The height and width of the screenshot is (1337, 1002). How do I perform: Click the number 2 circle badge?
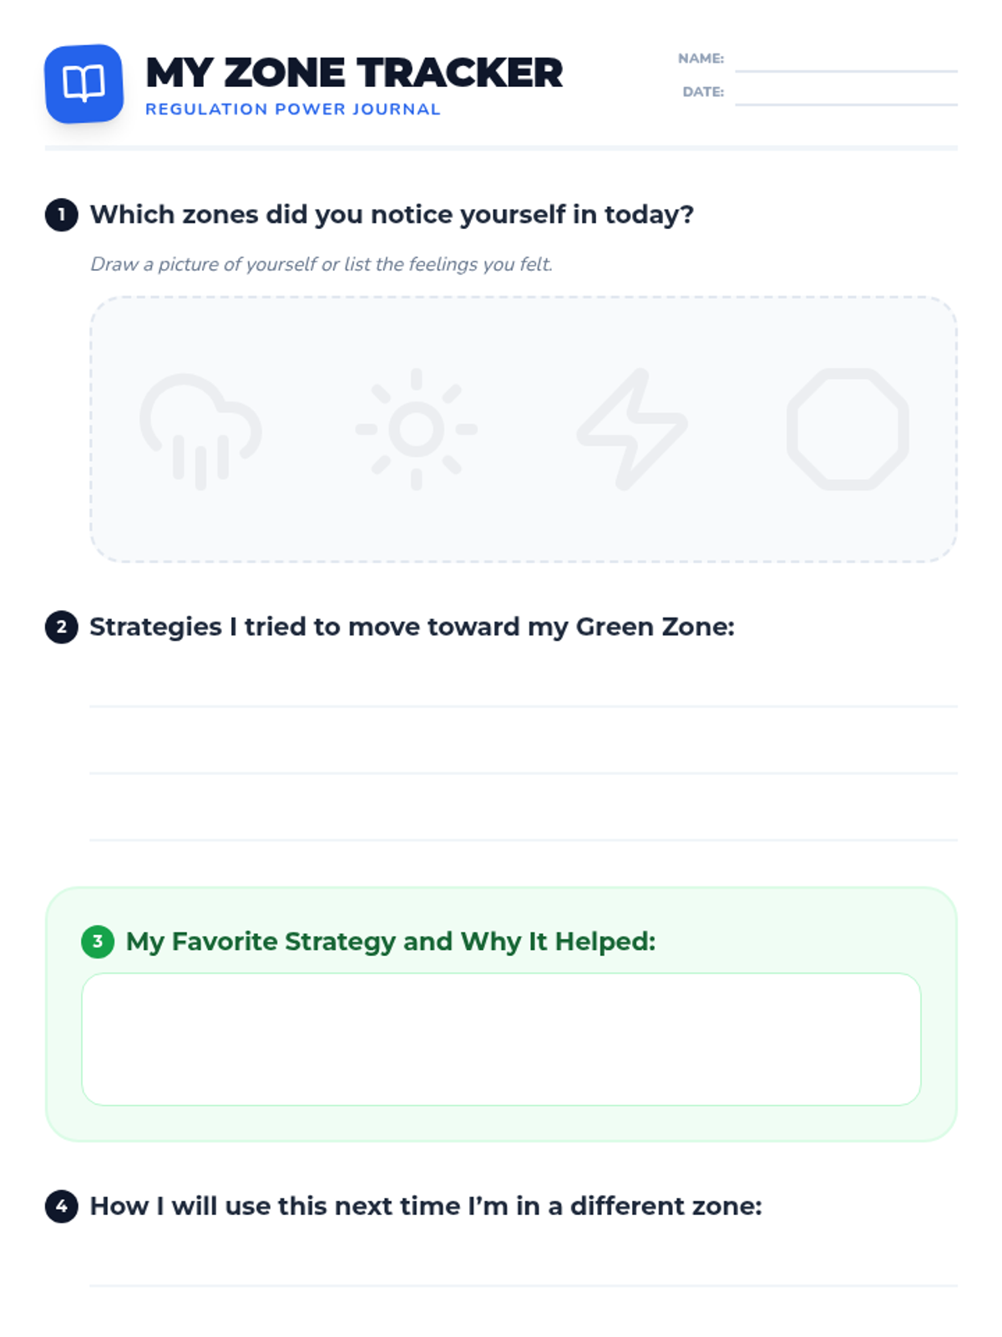tap(61, 627)
